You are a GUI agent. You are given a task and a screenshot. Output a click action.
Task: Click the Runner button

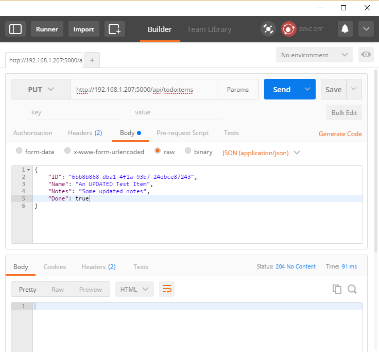point(47,29)
